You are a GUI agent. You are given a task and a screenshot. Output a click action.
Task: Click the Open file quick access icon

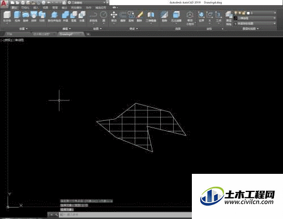pyautogui.click(x=18, y=3)
